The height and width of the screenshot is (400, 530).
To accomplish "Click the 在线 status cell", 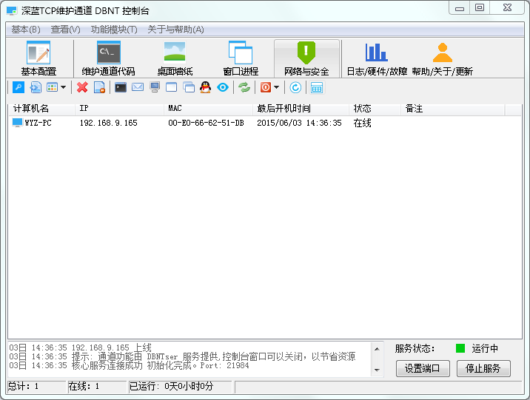I will click(362, 123).
